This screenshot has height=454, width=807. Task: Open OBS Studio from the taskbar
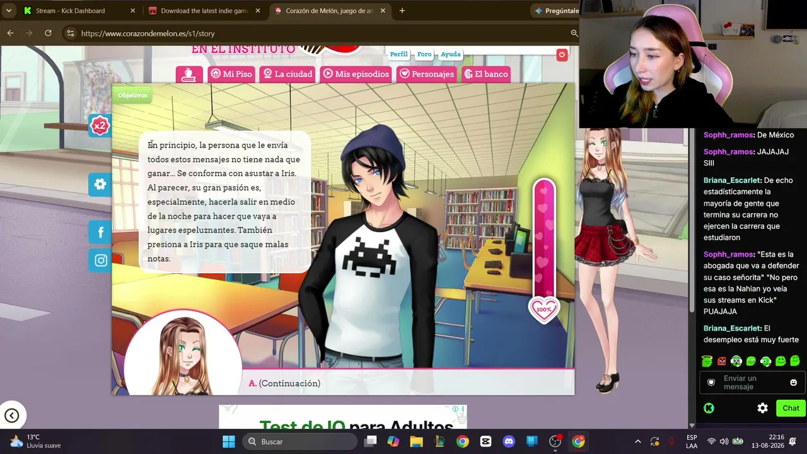(x=555, y=441)
